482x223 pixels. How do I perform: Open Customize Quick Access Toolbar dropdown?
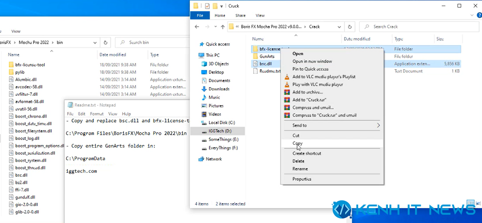coord(221,6)
